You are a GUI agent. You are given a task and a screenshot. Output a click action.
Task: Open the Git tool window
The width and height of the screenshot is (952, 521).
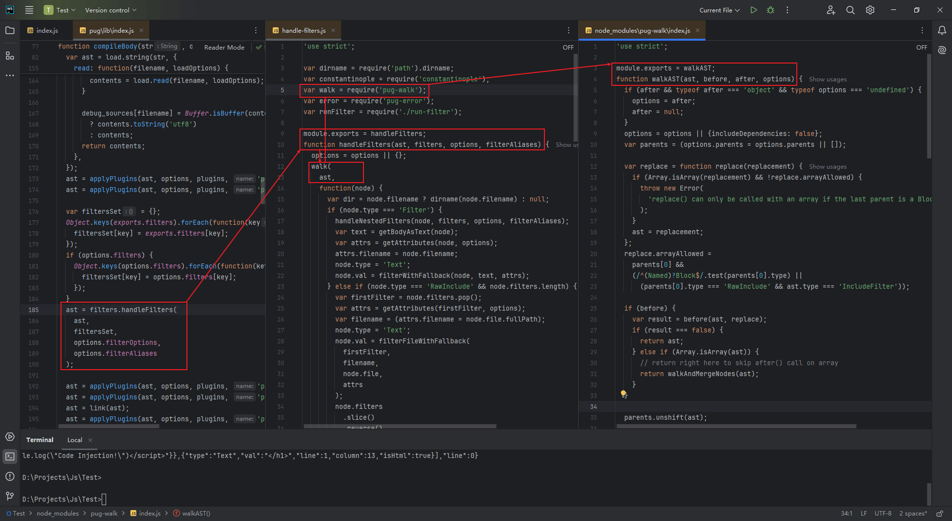pyautogui.click(x=10, y=496)
